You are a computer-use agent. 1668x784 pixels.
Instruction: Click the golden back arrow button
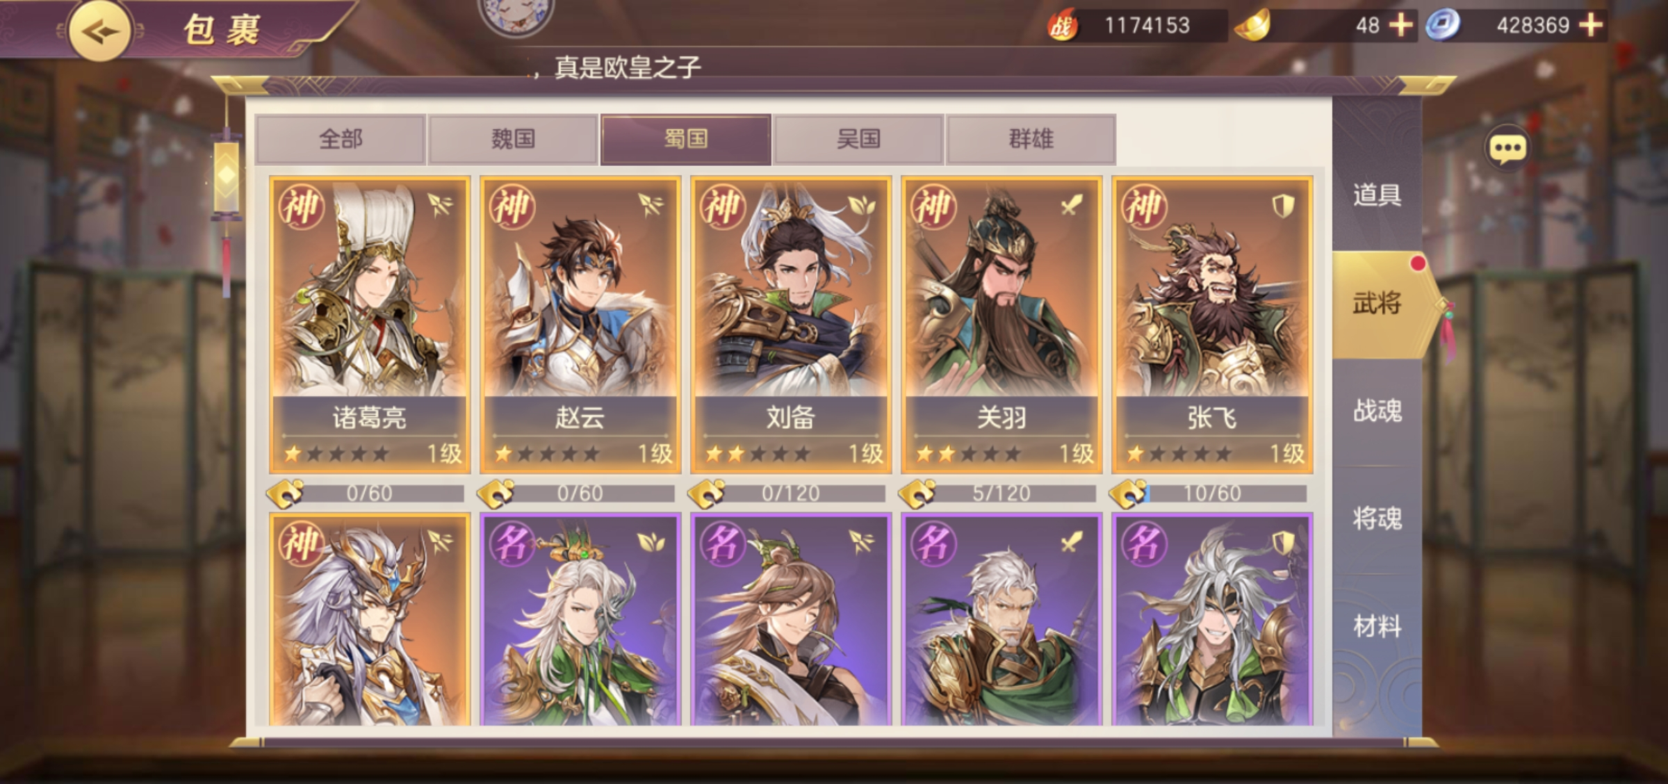tap(99, 31)
